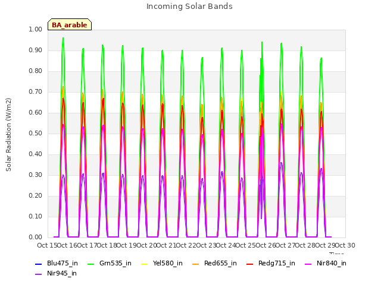Image resolution: width=381 pixels, height=285 pixels.
Task: Click the Nir945_in legend color marker
Action: 38,274
